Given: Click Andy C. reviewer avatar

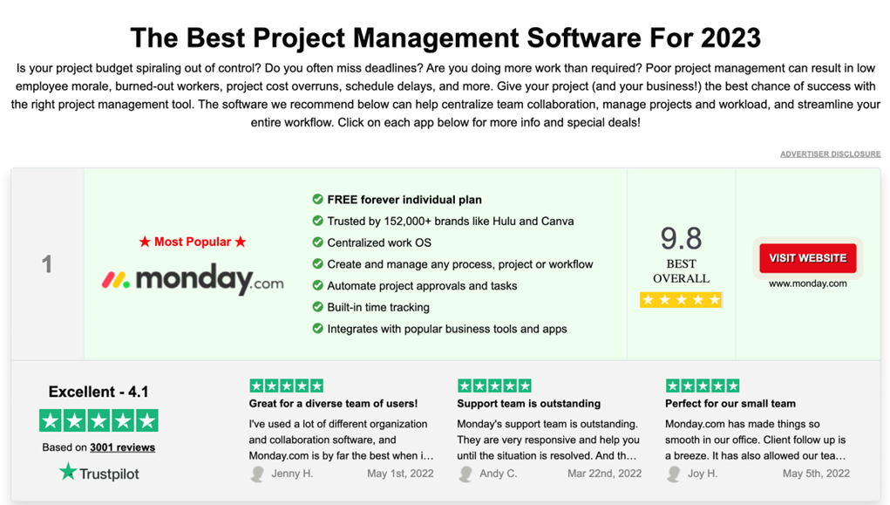Looking at the screenshot, I should 465,474.
